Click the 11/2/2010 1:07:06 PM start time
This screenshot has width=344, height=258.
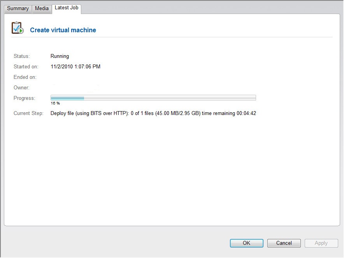(x=75, y=67)
